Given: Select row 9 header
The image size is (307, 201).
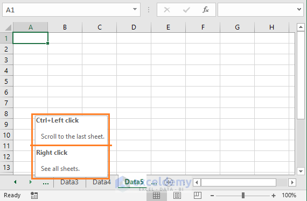Looking at the screenshot, I should (6, 124).
